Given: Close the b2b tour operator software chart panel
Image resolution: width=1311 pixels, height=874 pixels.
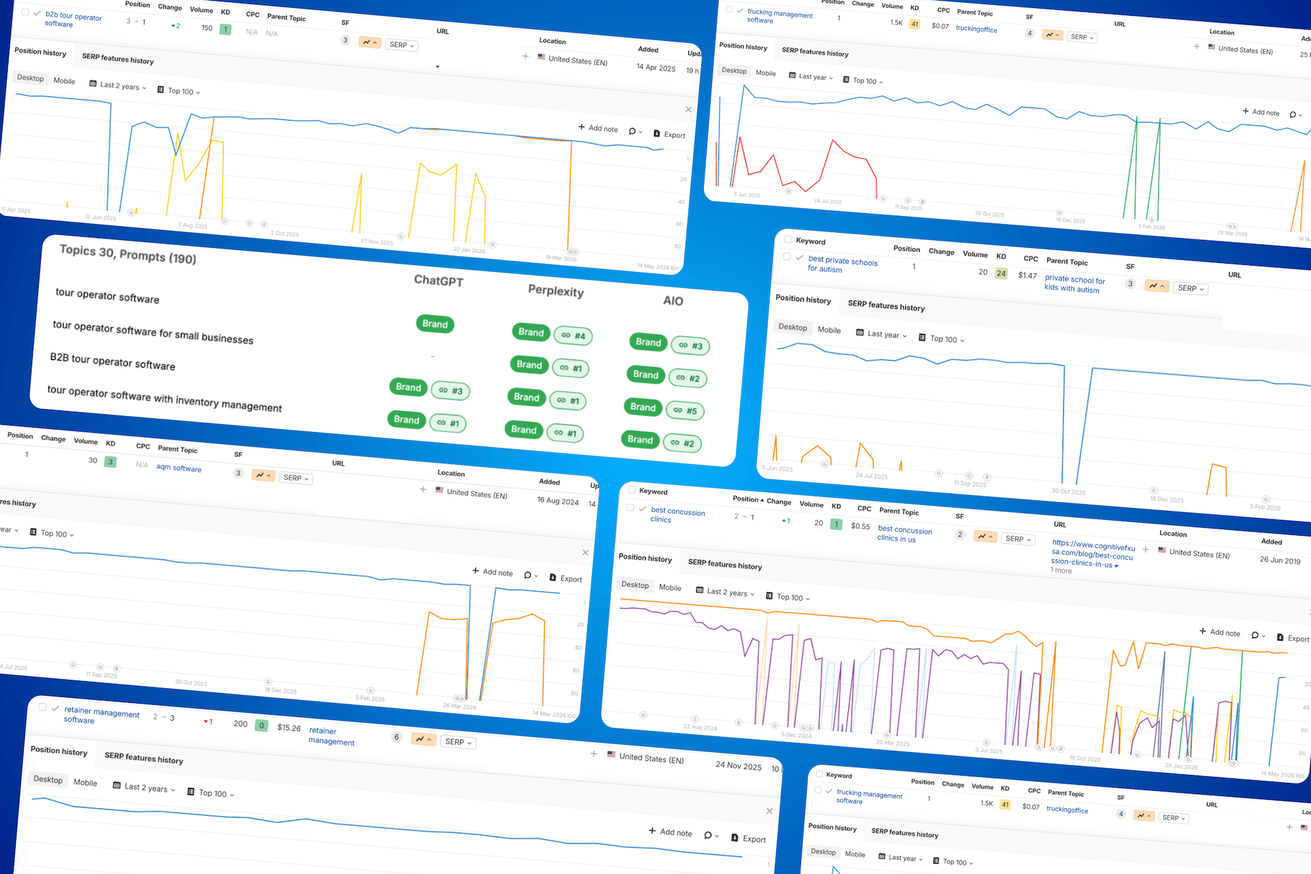Looking at the screenshot, I should (x=688, y=109).
